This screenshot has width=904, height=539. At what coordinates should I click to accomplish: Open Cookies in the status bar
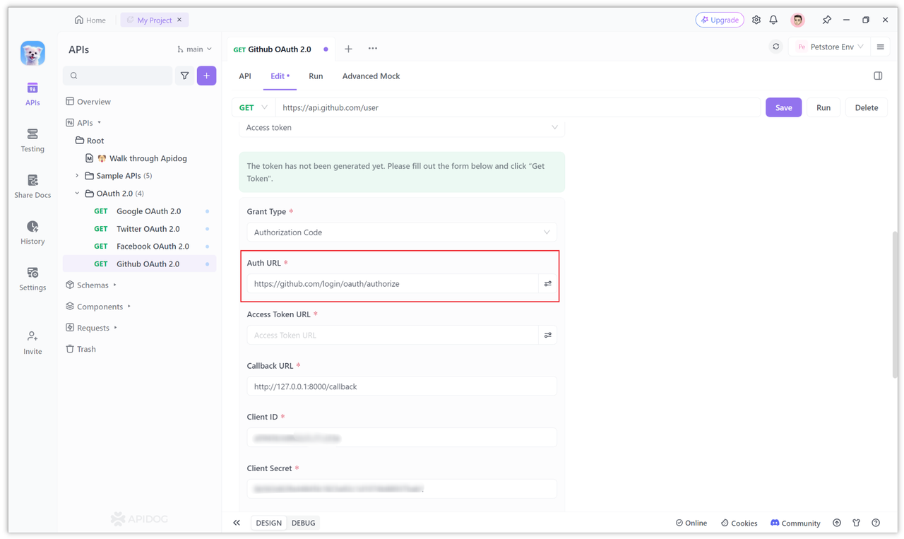point(739,523)
